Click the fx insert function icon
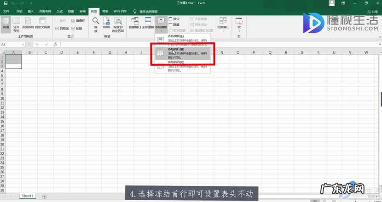 (55, 45)
